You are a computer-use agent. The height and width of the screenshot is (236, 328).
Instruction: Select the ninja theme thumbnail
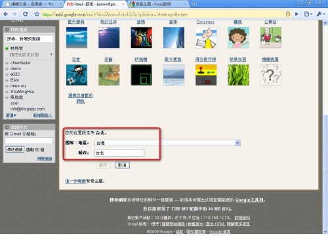point(77,75)
